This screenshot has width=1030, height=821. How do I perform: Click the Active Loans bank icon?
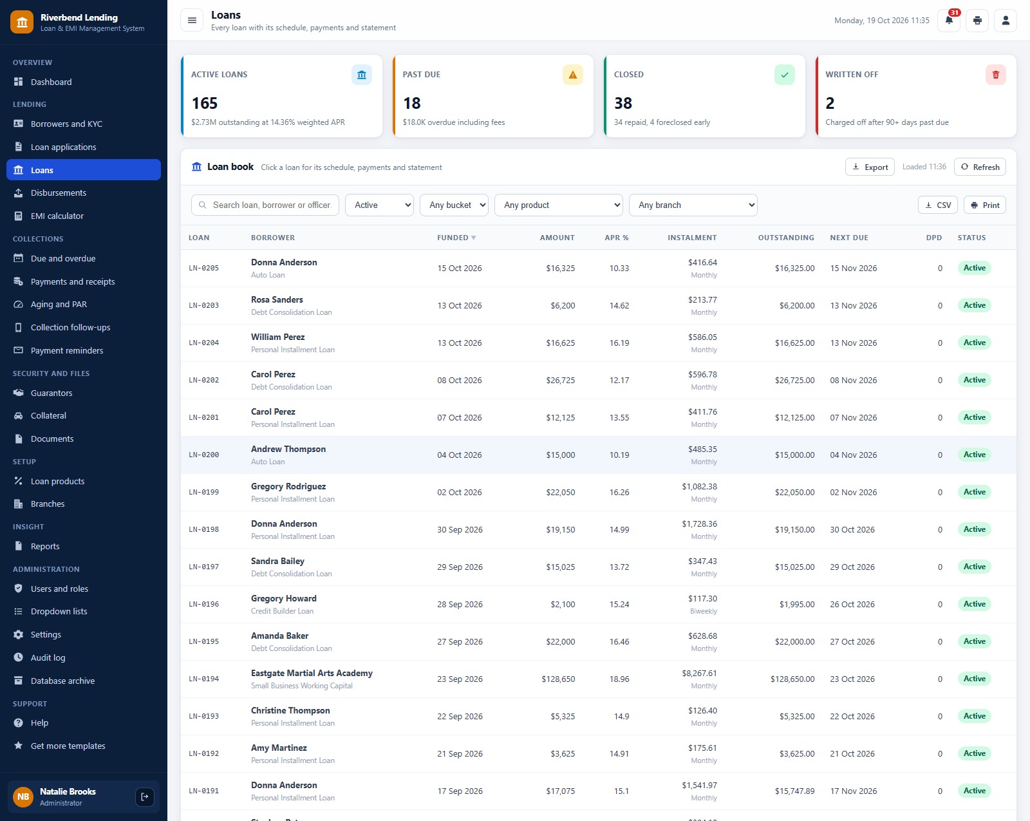[x=362, y=75]
